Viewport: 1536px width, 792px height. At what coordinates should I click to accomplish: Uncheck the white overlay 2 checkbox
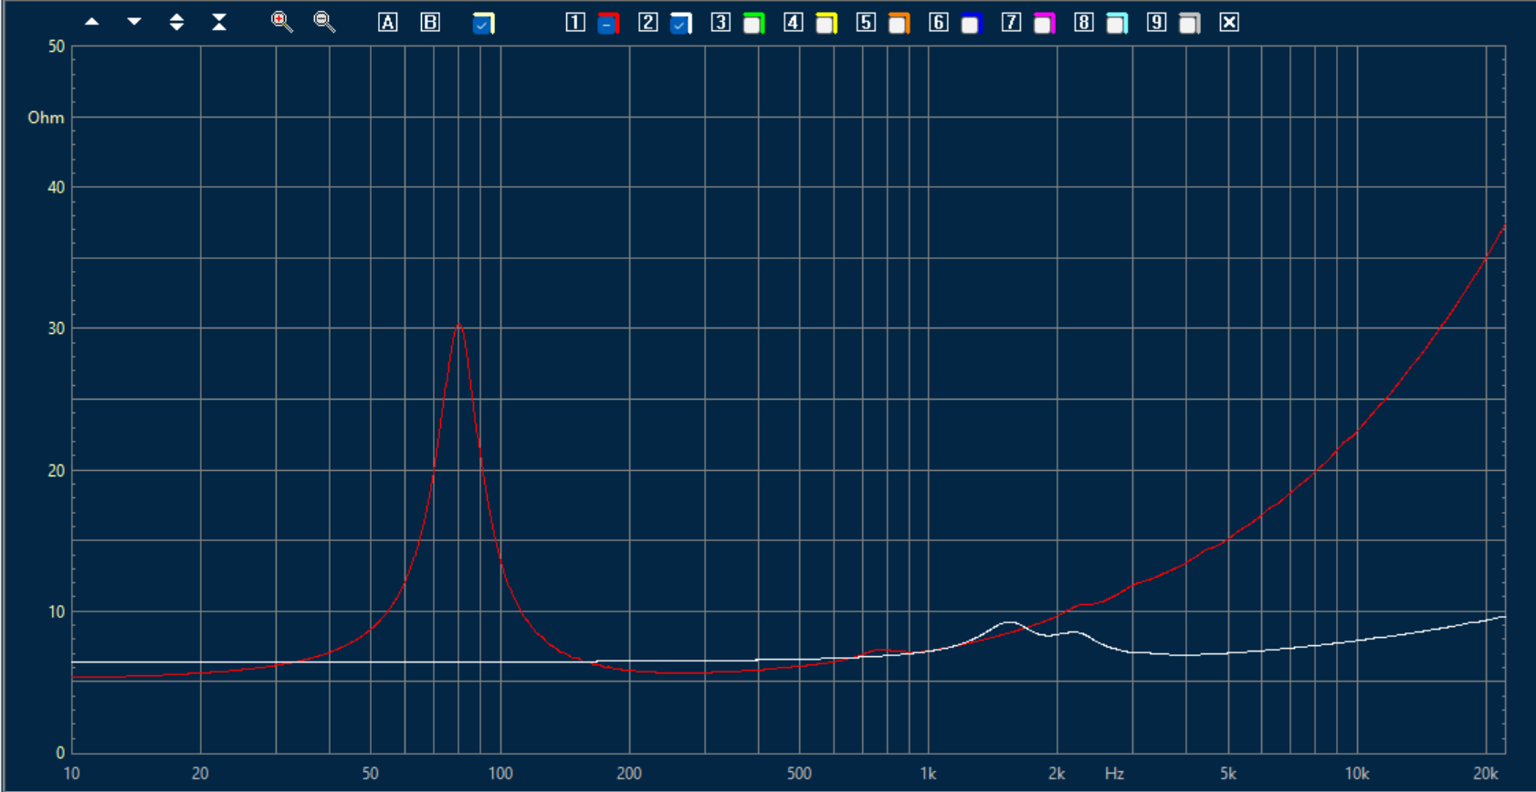(x=680, y=24)
